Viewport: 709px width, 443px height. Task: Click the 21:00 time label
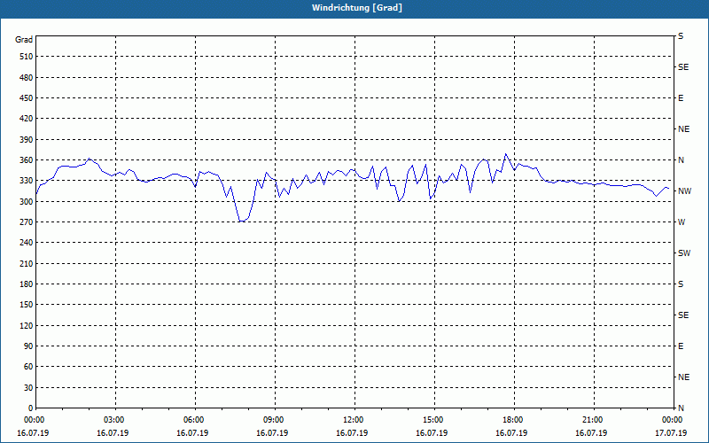pos(593,420)
